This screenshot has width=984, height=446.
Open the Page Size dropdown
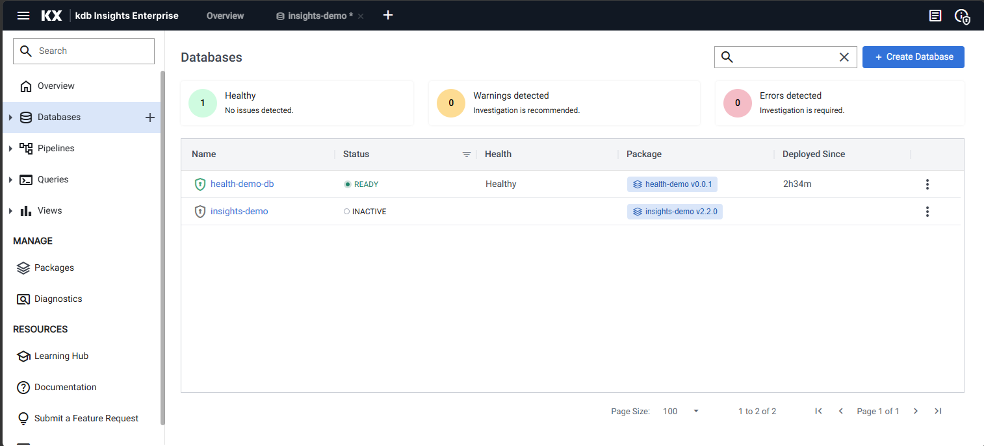680,411
